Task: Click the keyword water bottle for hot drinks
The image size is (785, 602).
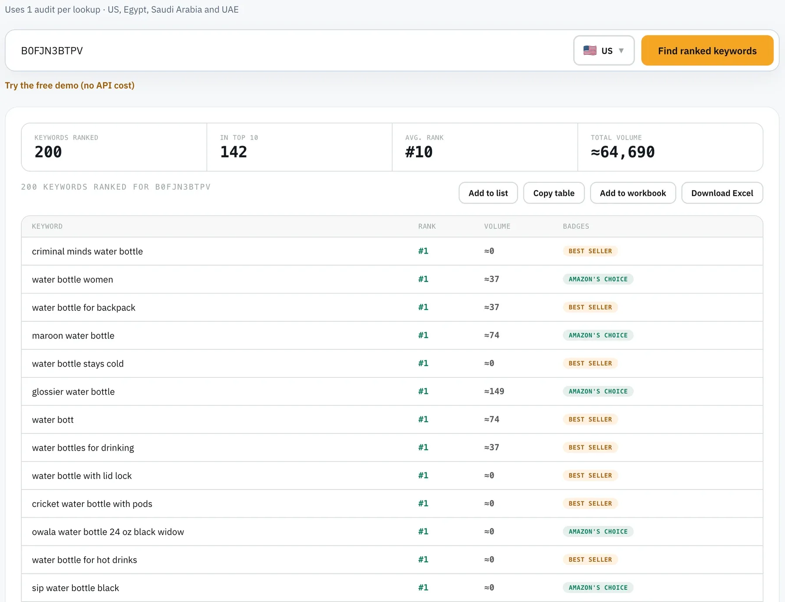Action: [x=84, y=560]
